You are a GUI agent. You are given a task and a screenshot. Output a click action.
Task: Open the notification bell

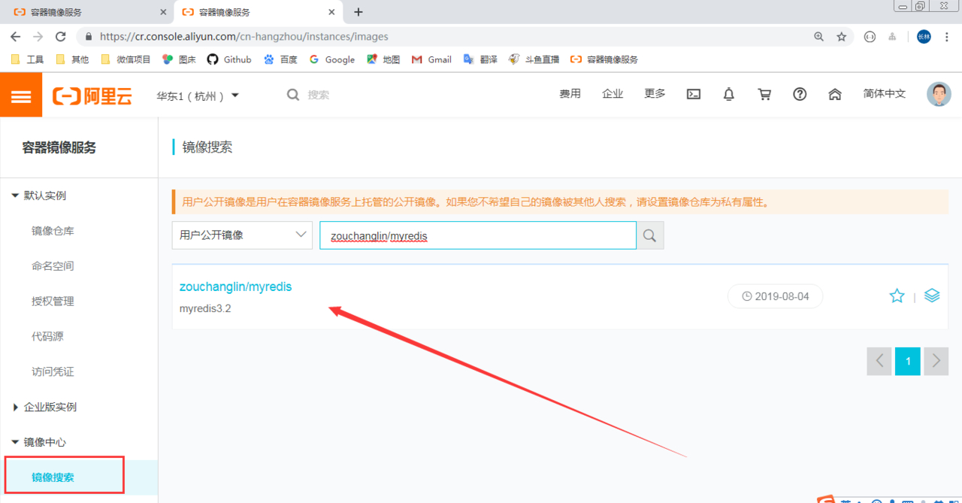pos(728,95)
